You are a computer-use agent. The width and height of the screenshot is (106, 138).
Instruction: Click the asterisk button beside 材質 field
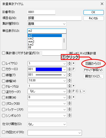[74, 97]
